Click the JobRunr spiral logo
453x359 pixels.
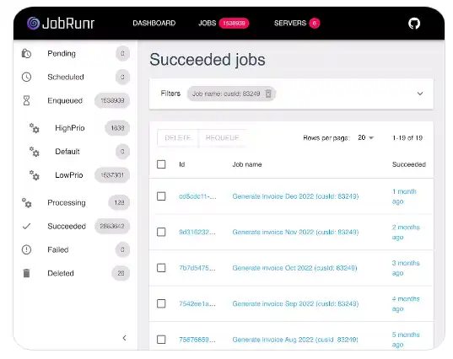point(33,23)
